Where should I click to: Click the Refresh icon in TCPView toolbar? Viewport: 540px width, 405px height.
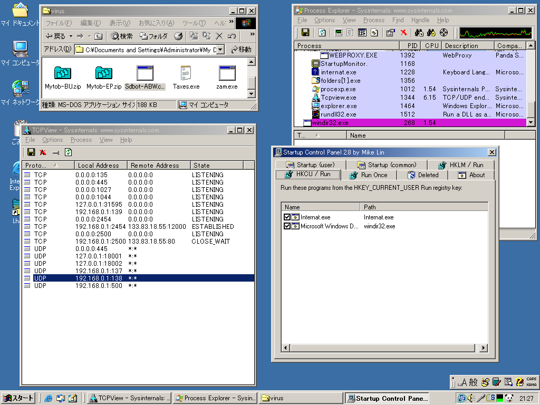[x=68, y=152]
